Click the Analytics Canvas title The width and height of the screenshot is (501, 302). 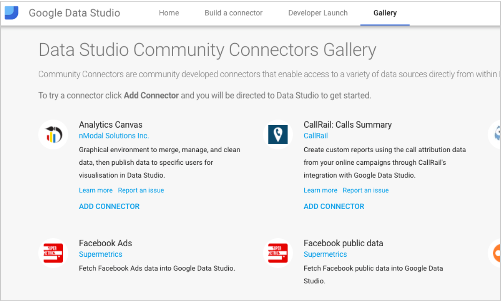click(111, 124)
